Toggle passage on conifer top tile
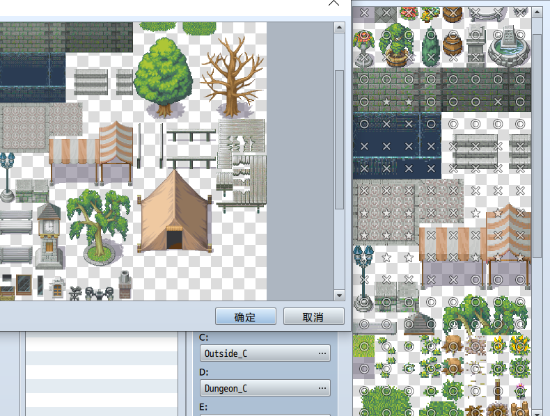Viewport: 550px width, 416px height. point(431,35)
